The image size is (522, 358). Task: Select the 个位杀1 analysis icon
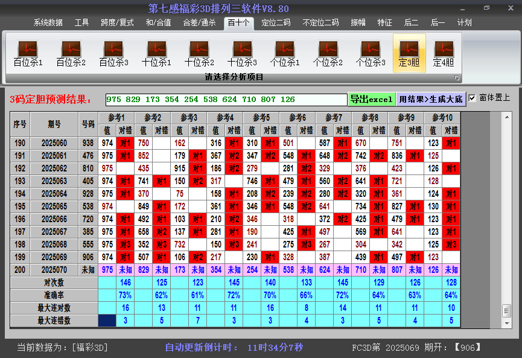(285, 53)
